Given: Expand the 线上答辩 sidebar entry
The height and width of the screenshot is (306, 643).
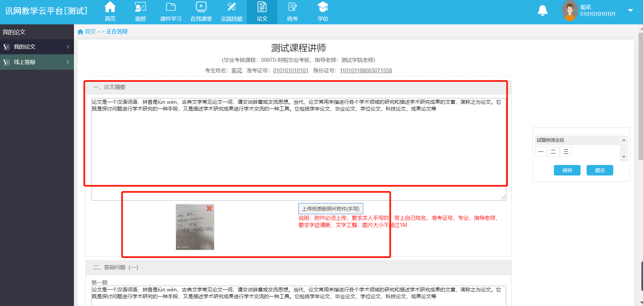Looking at the screenshot, I should [37, 62].
